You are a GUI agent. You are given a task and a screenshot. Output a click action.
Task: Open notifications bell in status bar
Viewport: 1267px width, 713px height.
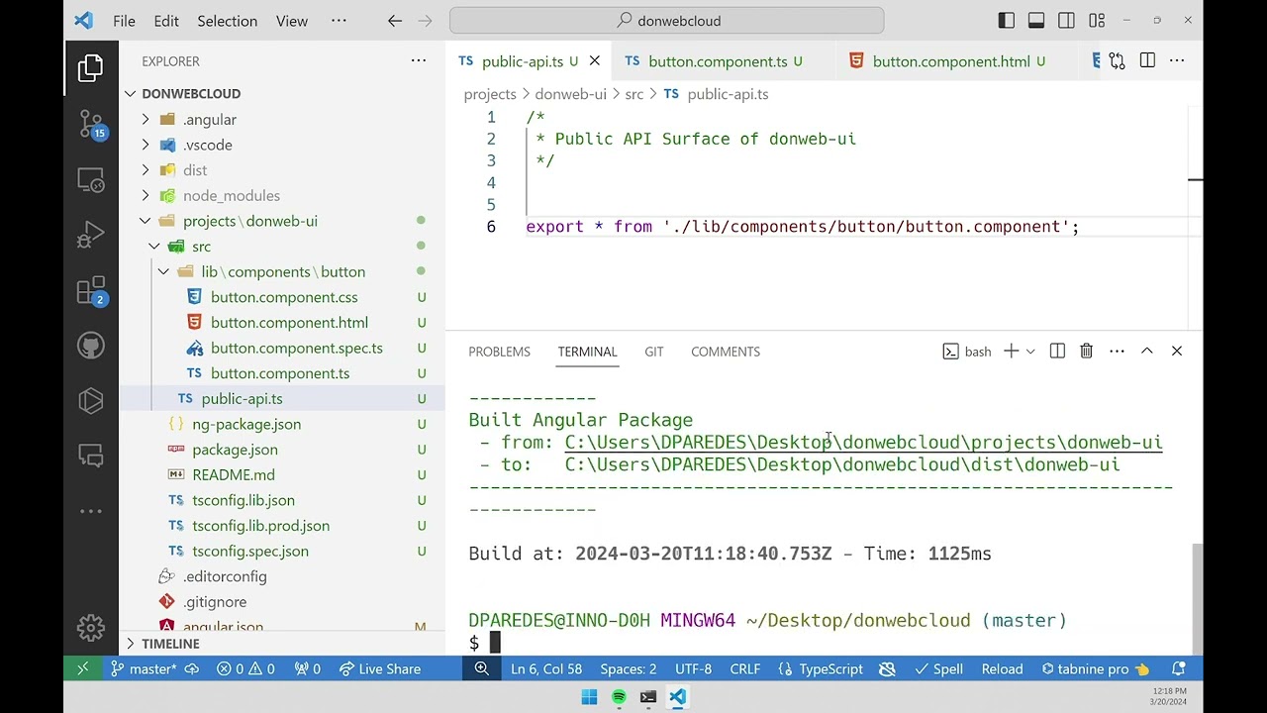pyautogui.click(x=1178, y=669)
